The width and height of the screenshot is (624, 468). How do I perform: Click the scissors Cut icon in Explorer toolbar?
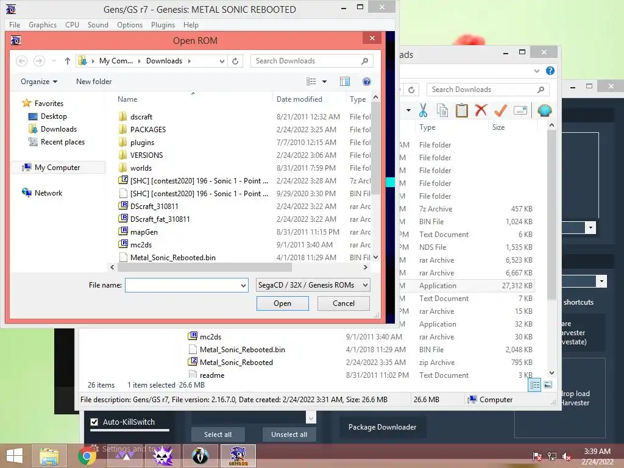[x=423, y=110]
